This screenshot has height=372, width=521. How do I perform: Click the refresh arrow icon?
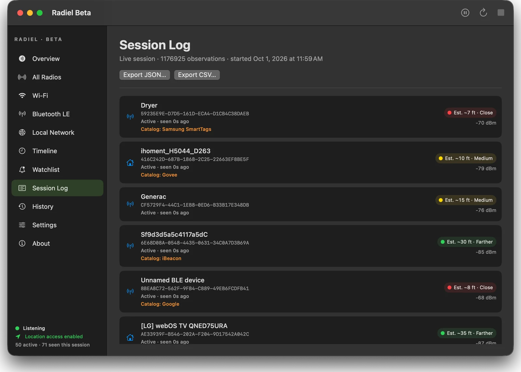point(483,13)
